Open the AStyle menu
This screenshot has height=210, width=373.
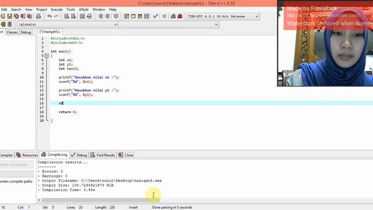coord(83,9)
